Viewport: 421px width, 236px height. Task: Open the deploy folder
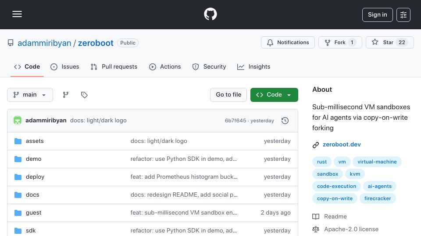(35, 177)
